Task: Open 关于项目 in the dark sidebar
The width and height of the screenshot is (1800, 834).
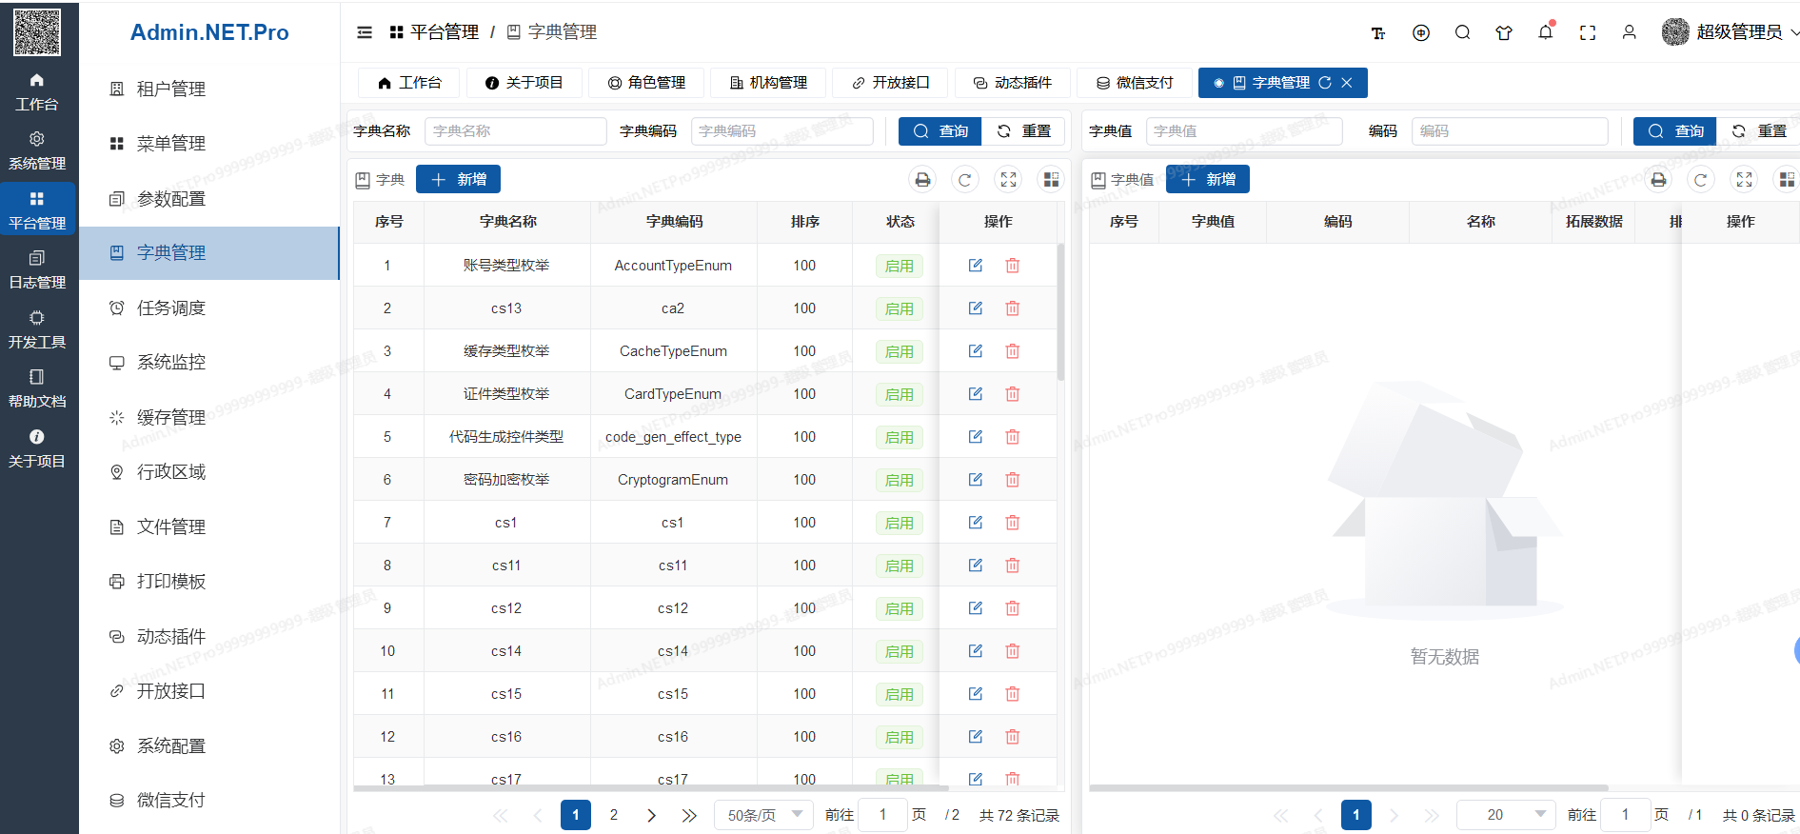Action: 37,449
